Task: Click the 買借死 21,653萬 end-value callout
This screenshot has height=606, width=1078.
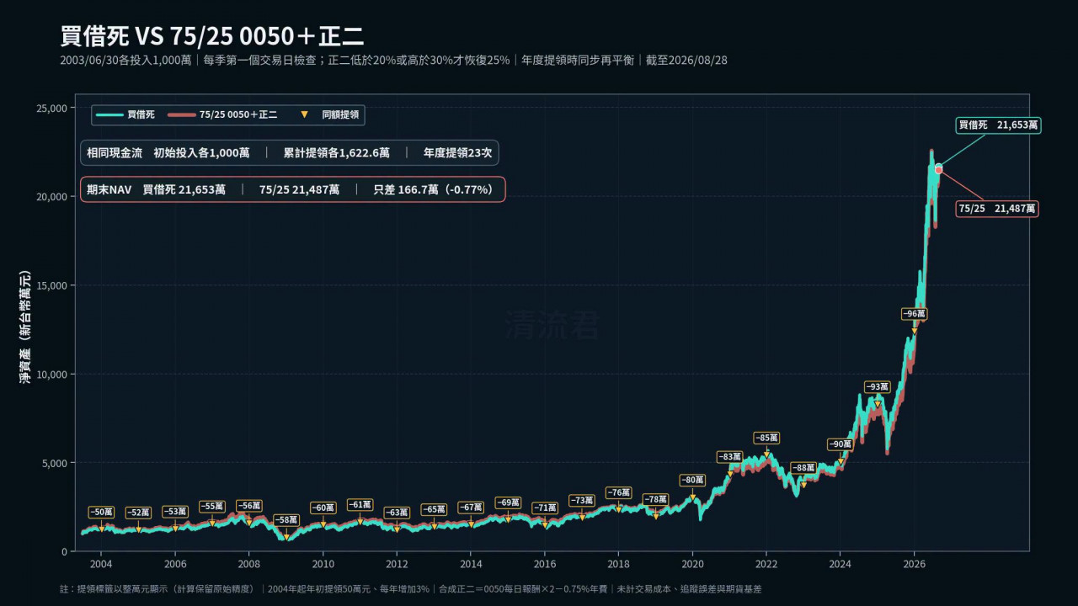Action: (x=998, y=125)
